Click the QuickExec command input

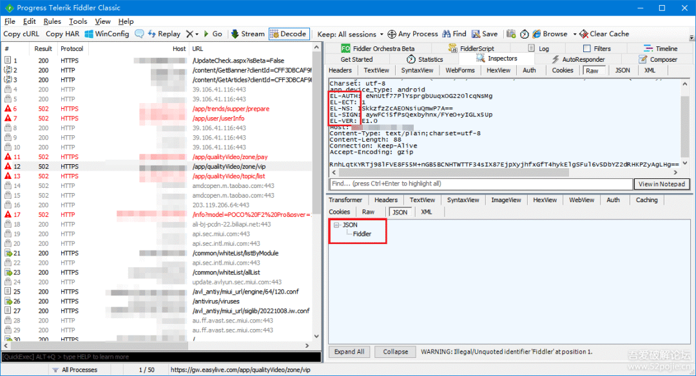pyautogui.click(x=161, y=357)
